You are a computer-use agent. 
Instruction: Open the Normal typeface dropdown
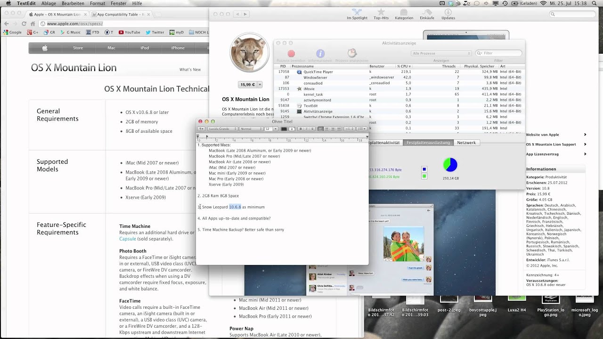click(251, 129)
